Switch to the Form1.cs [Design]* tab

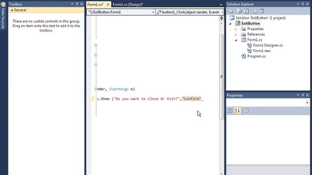pyautogui.click(x=128, y=4)
